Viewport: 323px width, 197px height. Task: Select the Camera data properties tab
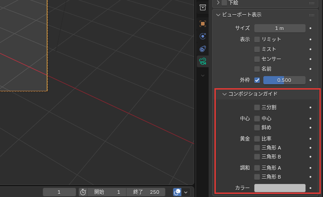click(x=203, y=61)
